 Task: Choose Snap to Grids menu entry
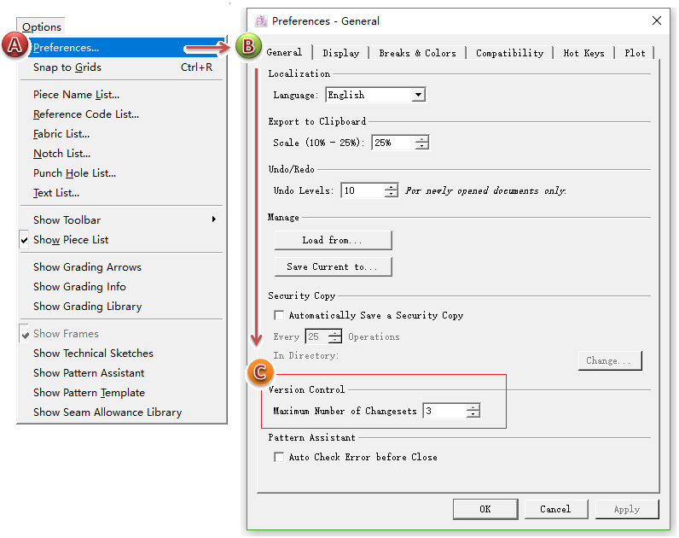point(67,67)
